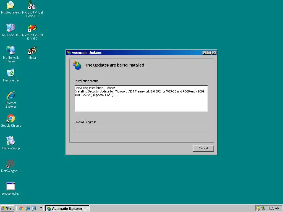283x212 pixels.
Task: Select the My Computer desktop icon
Action: click(11, 30)
